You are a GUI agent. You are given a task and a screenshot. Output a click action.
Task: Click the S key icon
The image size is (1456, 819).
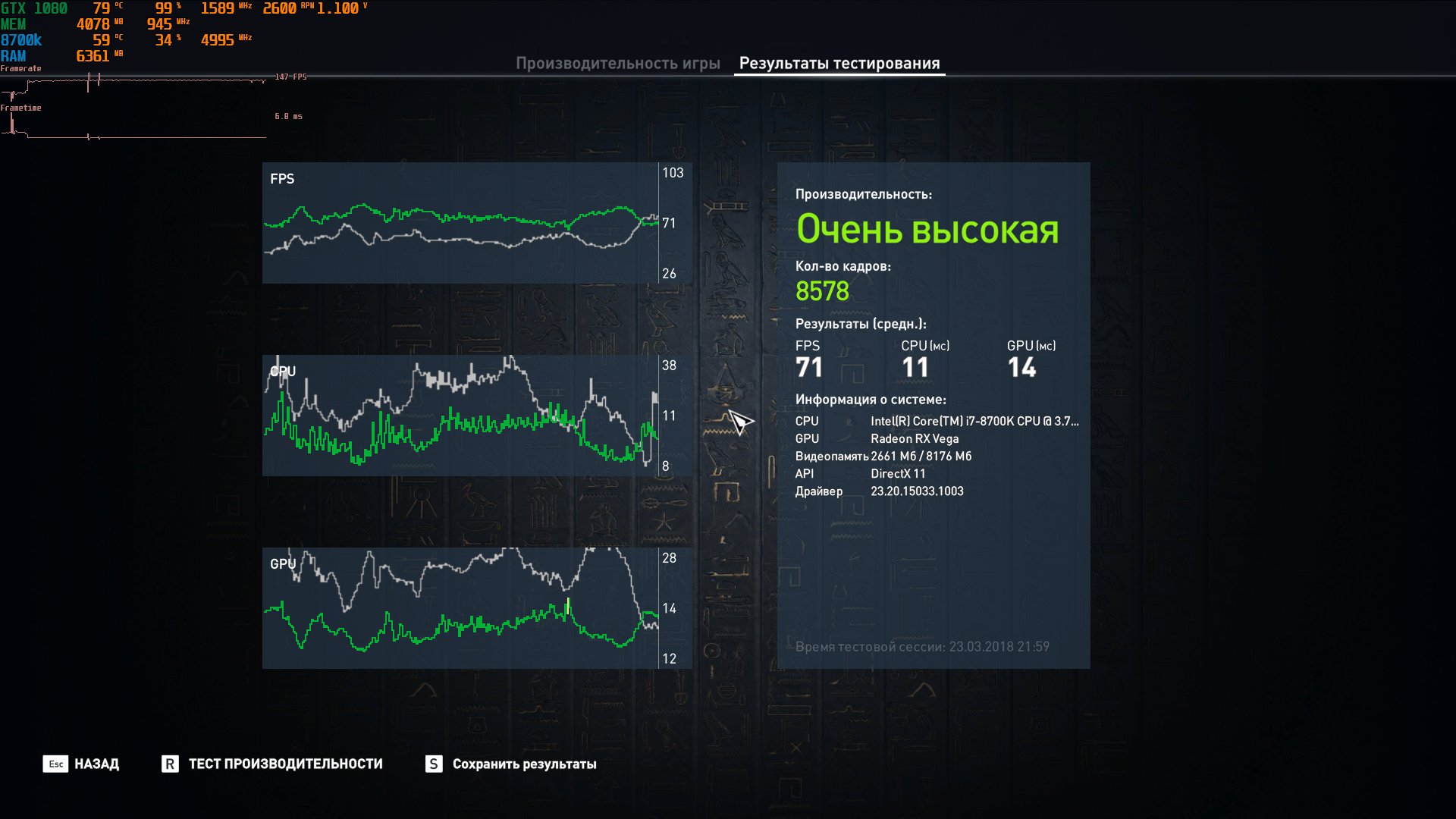coord(433,764)
